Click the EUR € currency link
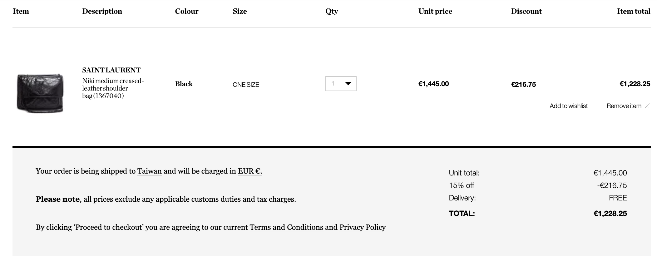 pyautogui.click(x=249, y=171)
